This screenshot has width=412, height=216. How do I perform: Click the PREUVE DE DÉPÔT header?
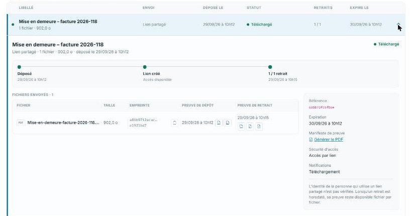(x=197, y=105)
